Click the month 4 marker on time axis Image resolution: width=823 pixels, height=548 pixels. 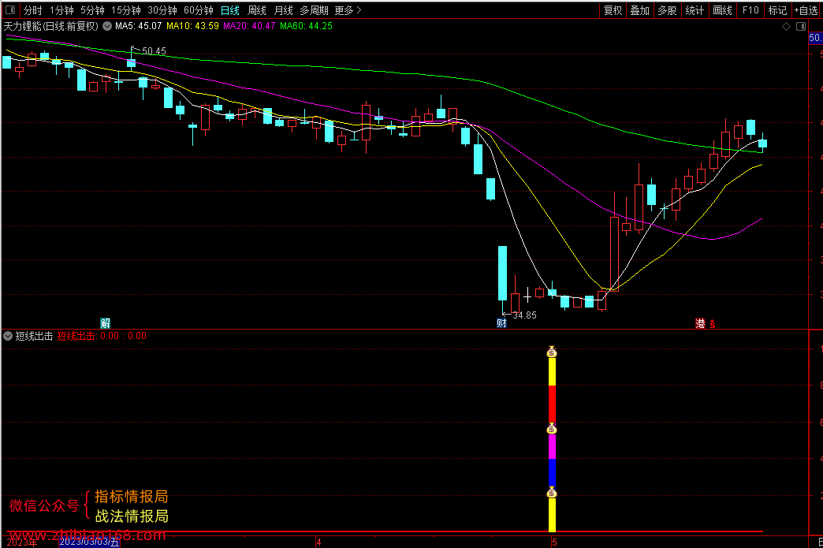pyautogui.click(x=318, y=542)
